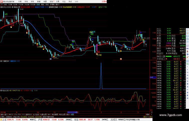Click the 创业 index in status bar
This screenshot has height=121, width=189.
click(76, 120)
